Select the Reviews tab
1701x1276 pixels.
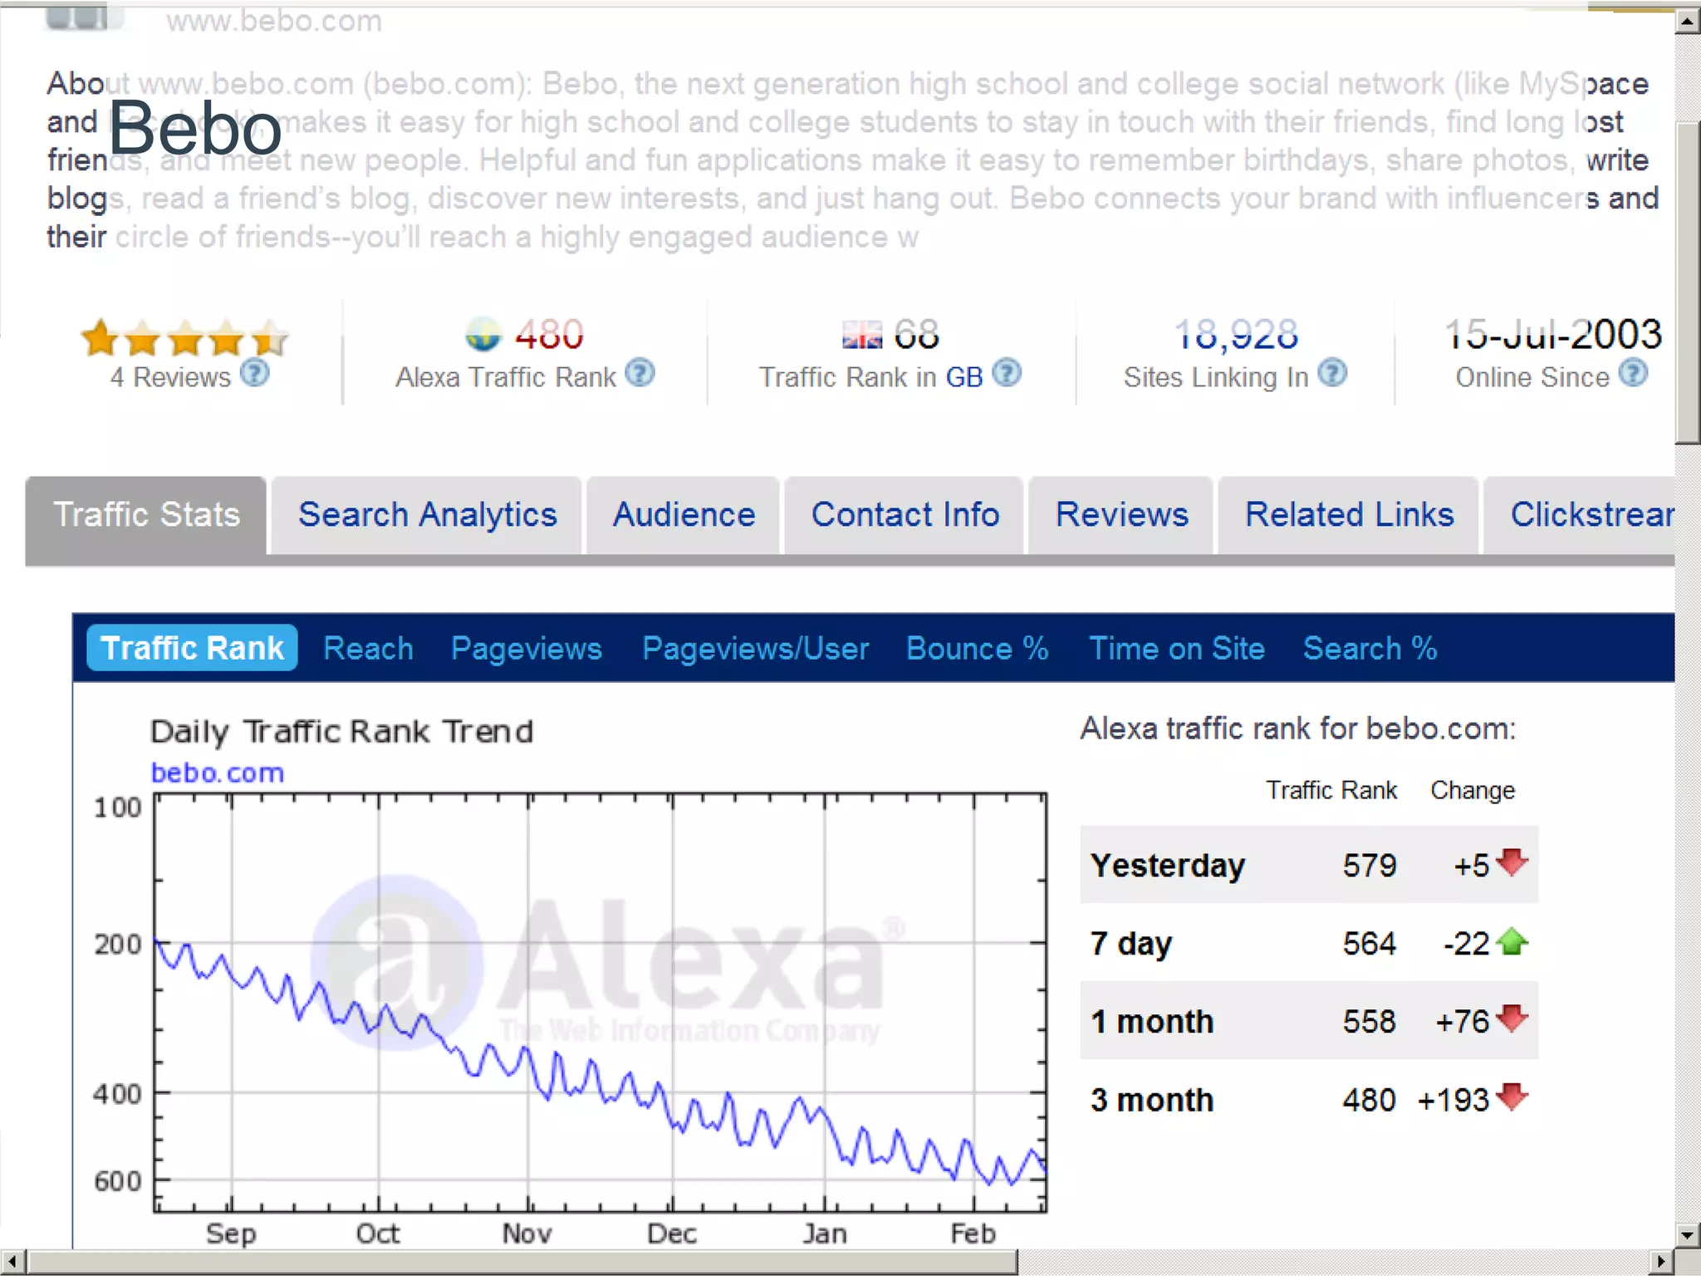pyautogui.click(x=1121, y=515)
